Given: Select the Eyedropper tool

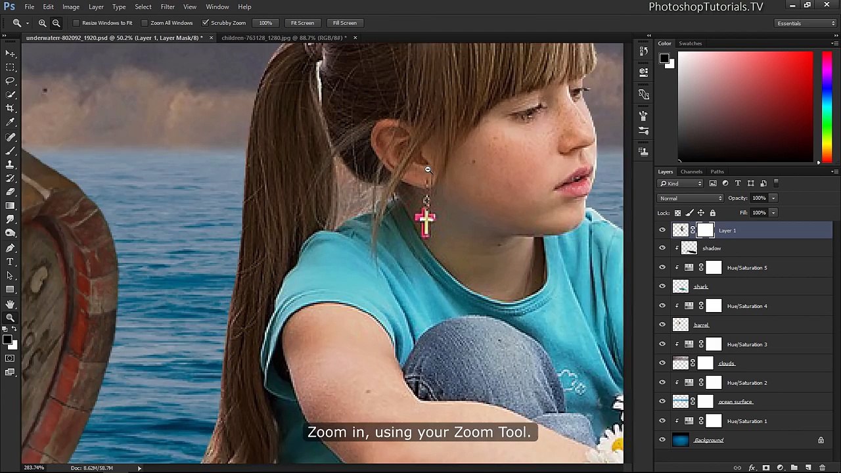Looking at the screenshot, I should (11, 122).
